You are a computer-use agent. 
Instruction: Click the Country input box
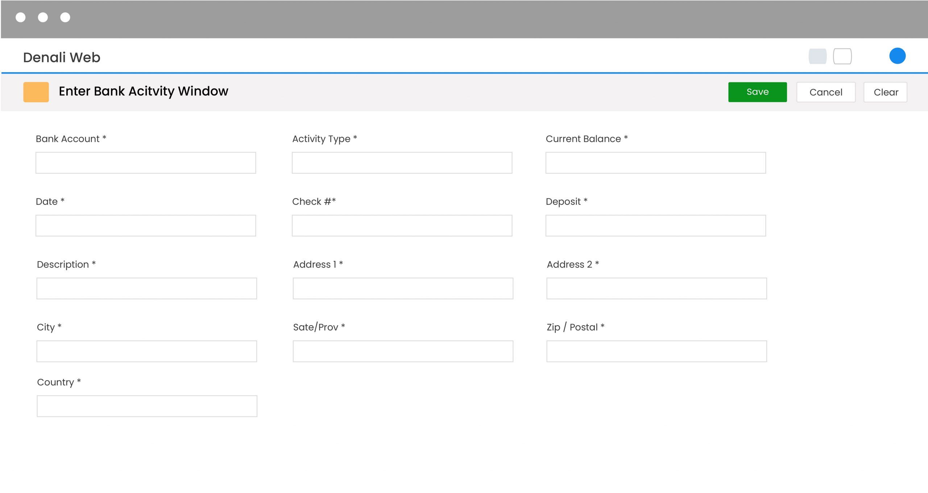(147, 406)
